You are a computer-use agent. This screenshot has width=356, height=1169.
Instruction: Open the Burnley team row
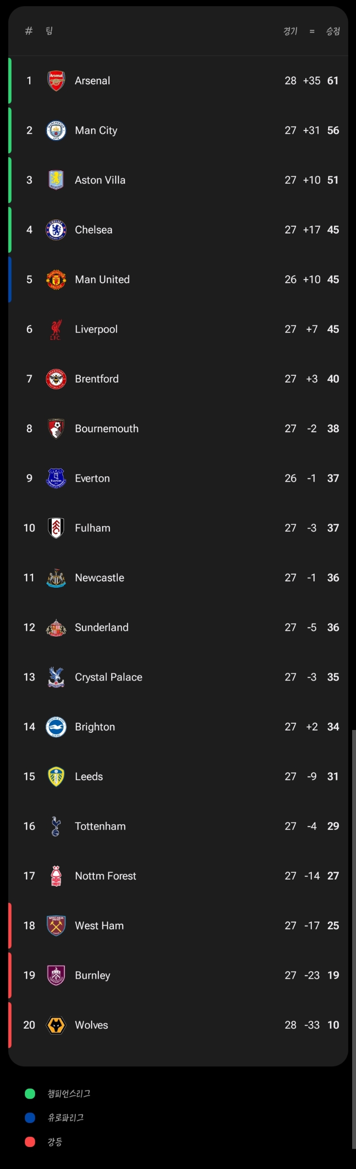[x=177, y=975]
